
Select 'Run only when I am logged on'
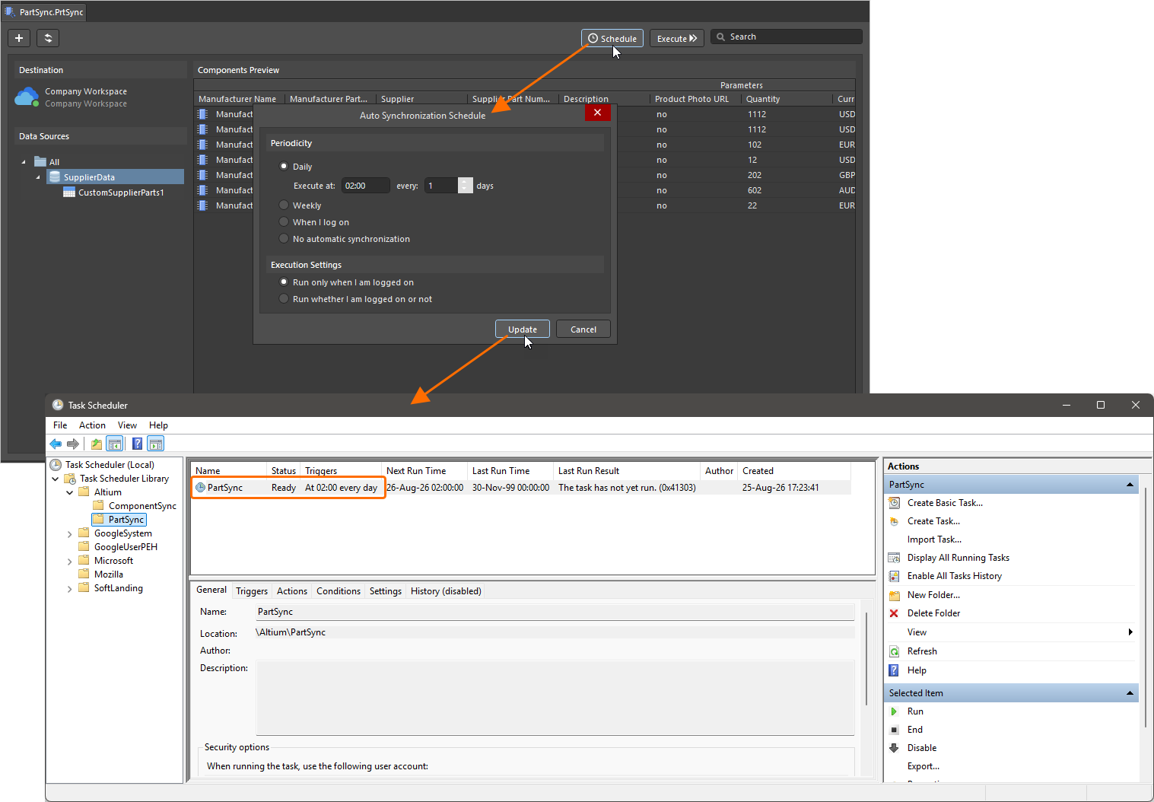284,282
